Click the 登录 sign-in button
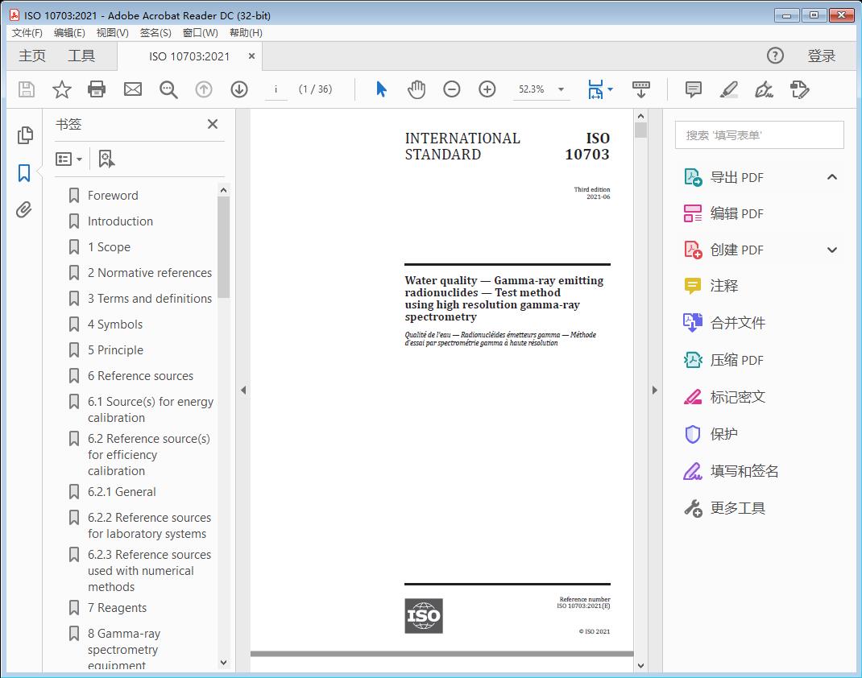The height and width of the screenshot is (678, 862). [x=821, y=56]
